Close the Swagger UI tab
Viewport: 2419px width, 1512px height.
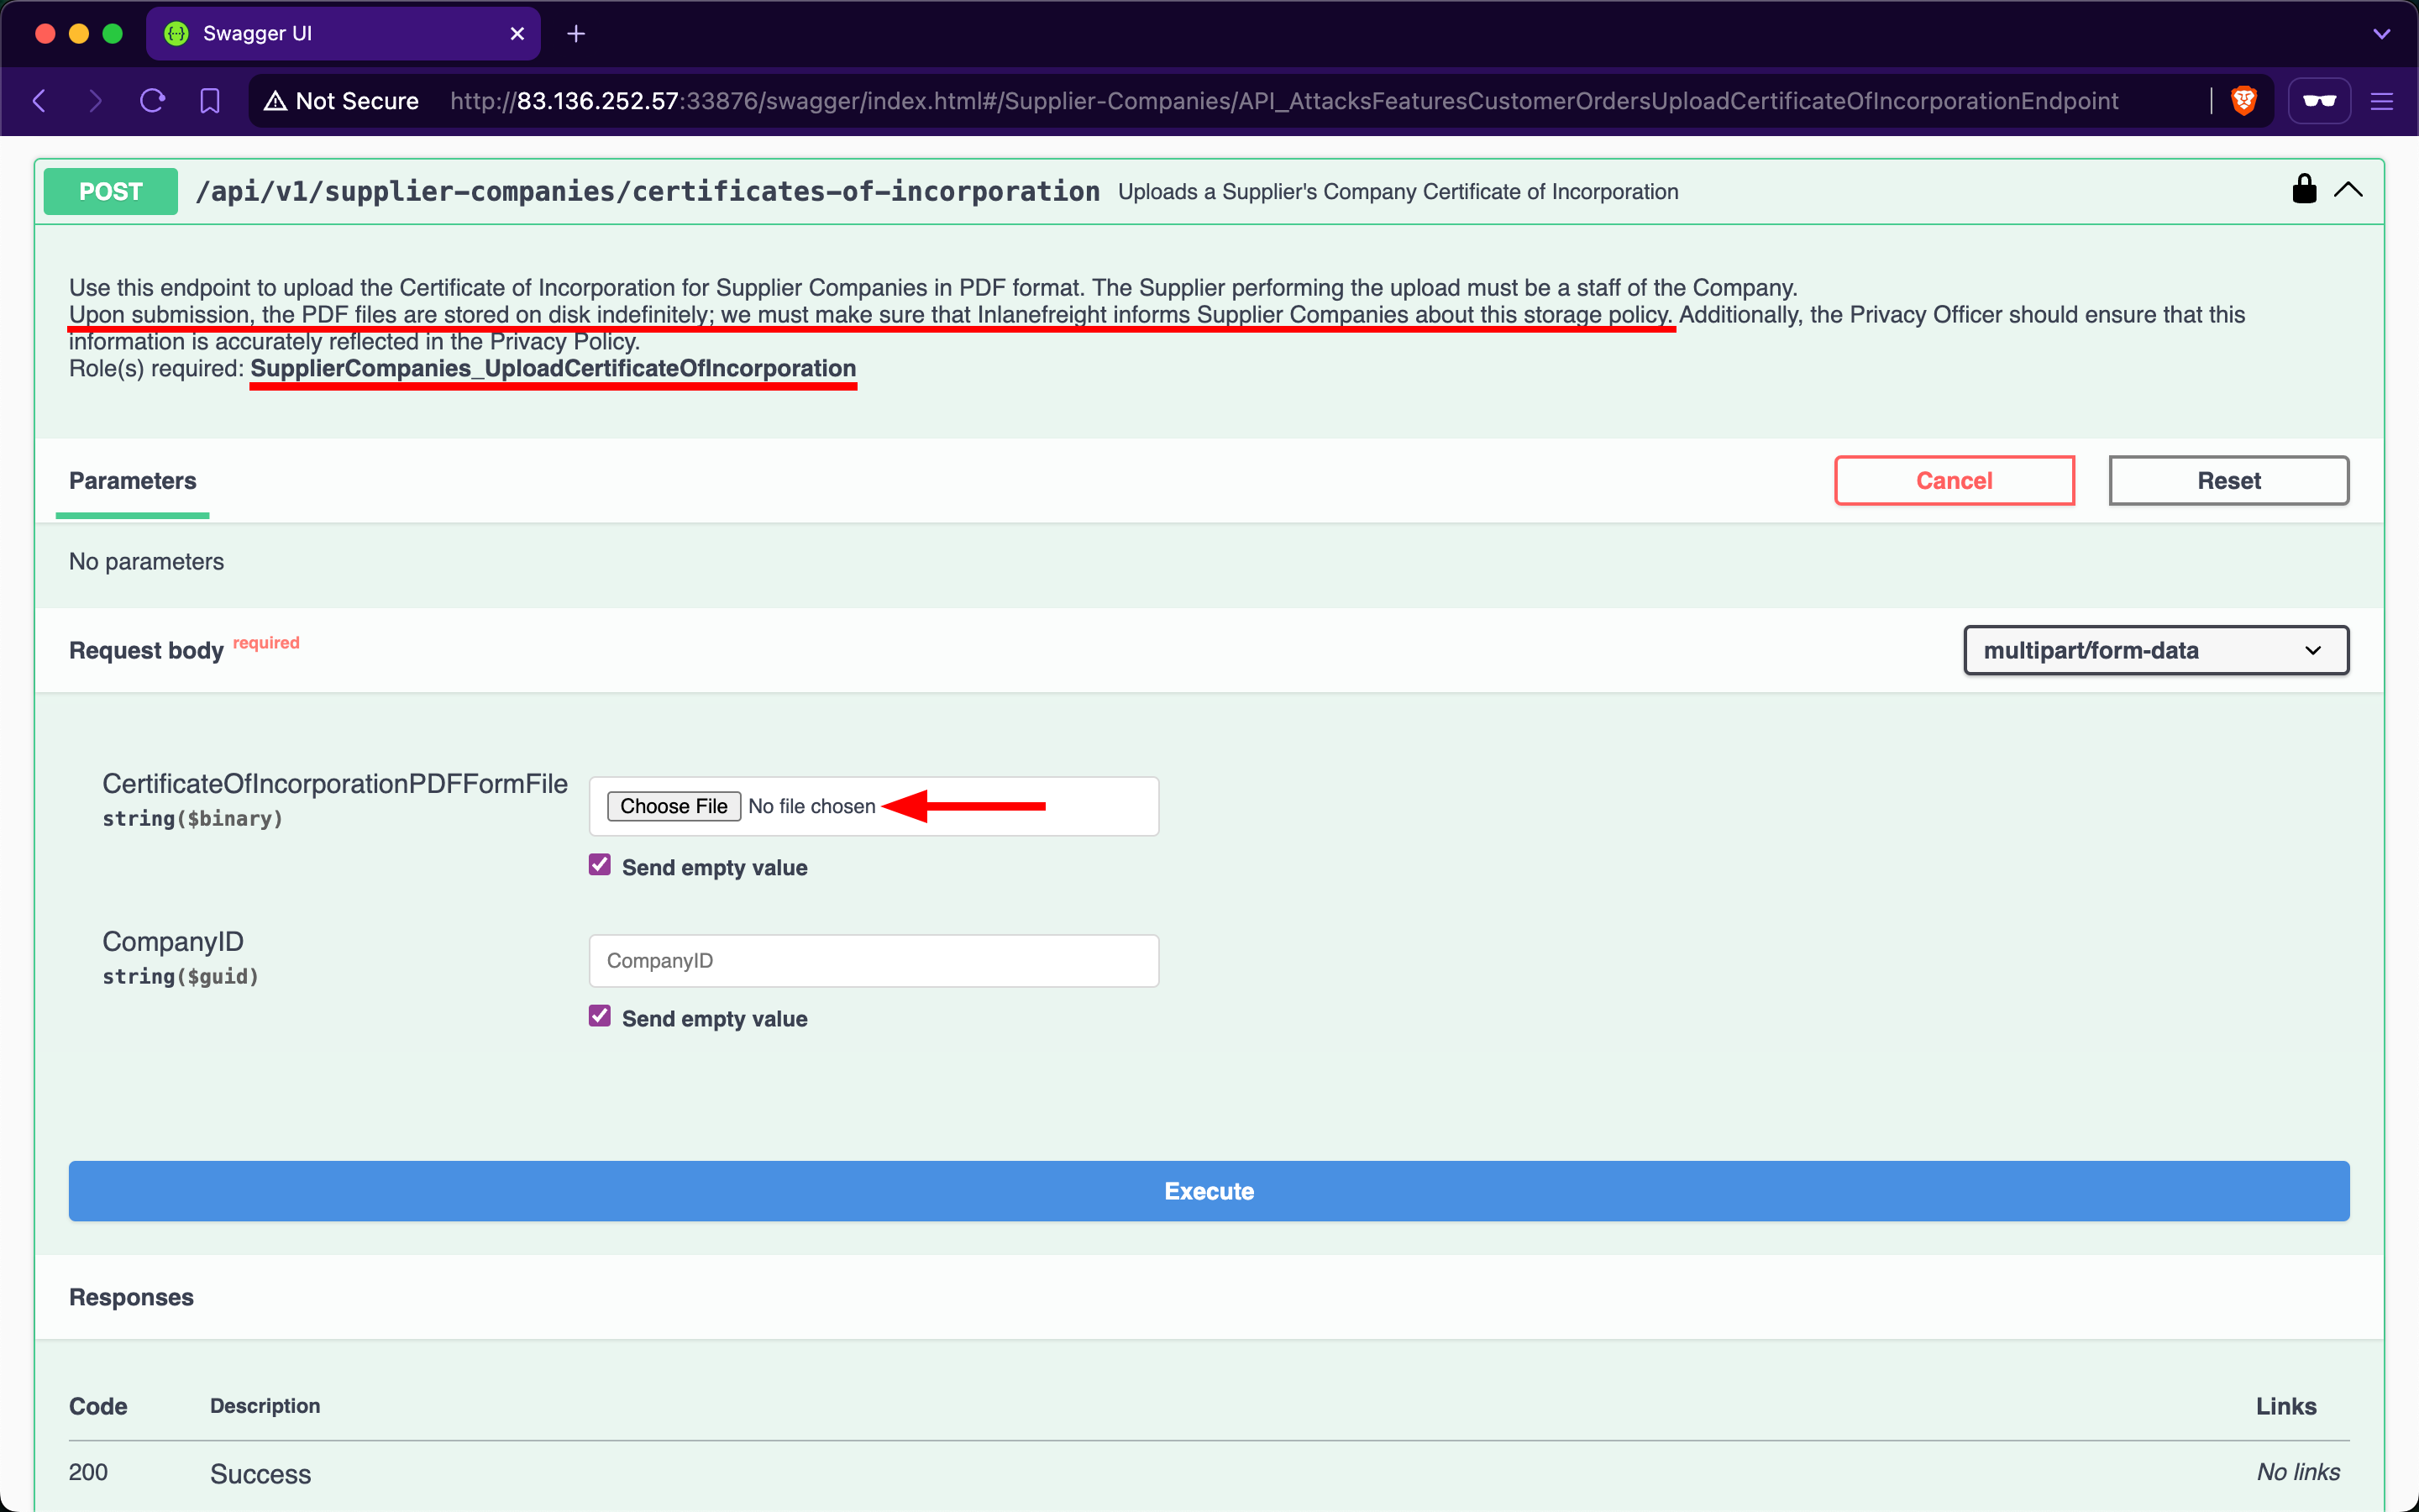(x=517, y=34)
